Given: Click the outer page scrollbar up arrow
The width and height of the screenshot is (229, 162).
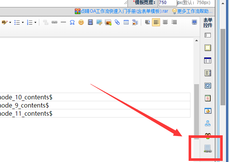Looking at the screenshot, I should (x=223, y=3).
